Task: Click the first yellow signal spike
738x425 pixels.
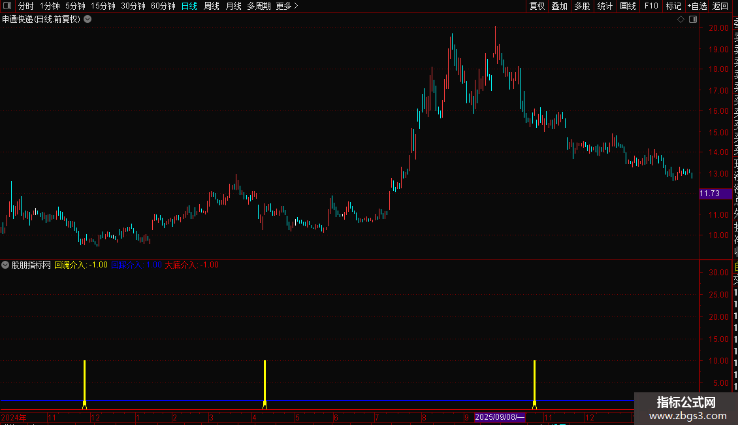Action: click(x=85, y=384)
